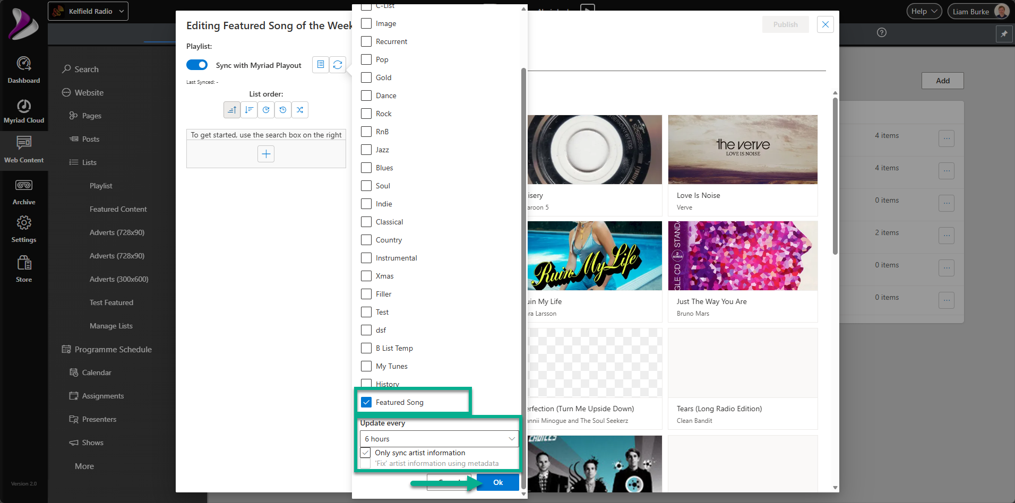Viewport: 1015px width, 503px height.
Task: Open the Assignments page
Action: [x=96, y=396]
